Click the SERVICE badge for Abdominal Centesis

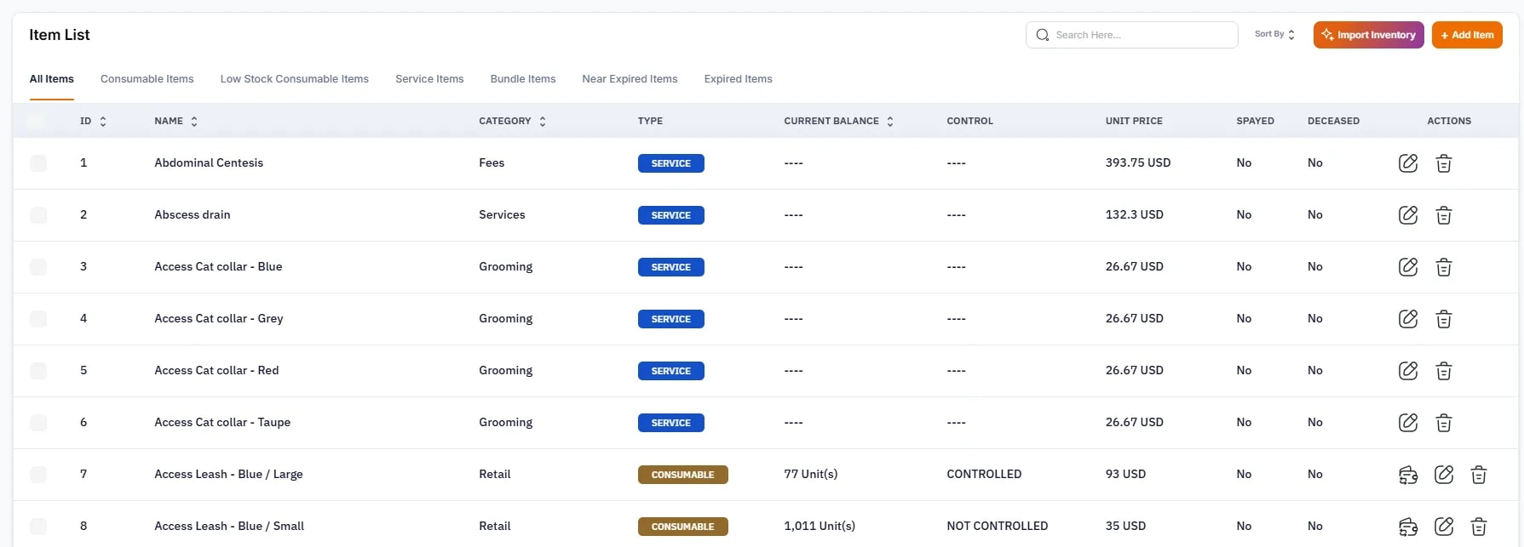(x=671, y=163)
